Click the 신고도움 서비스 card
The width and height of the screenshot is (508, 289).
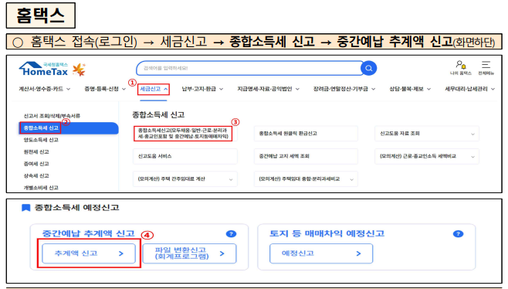[185, 156]
